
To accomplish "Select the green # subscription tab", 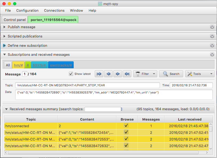I will tap(28, 65).
